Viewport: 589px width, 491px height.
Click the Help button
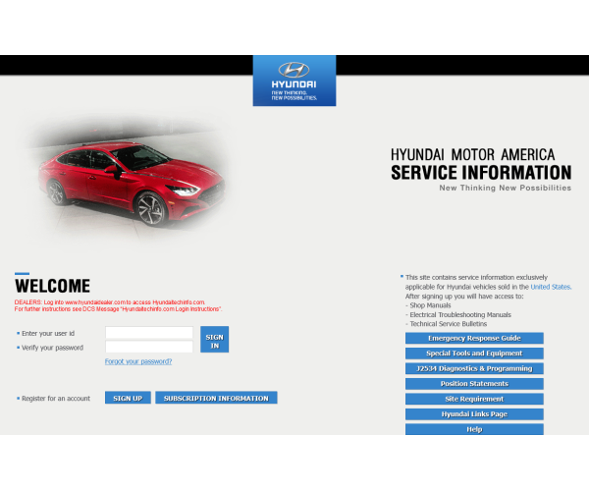[474, 429]
